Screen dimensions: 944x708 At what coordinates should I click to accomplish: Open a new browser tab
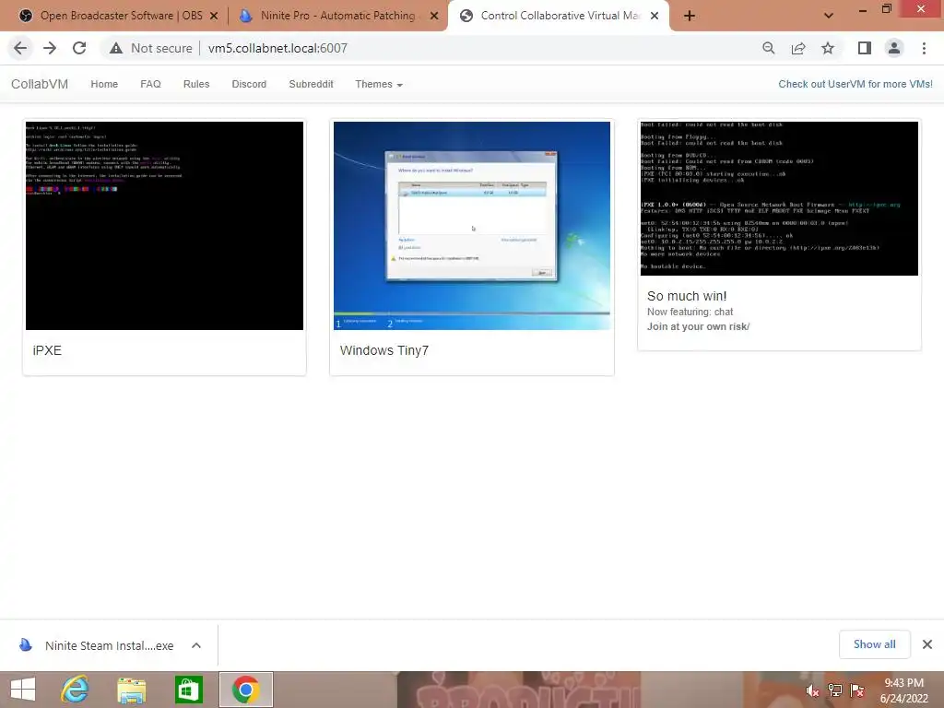(690, 16)
